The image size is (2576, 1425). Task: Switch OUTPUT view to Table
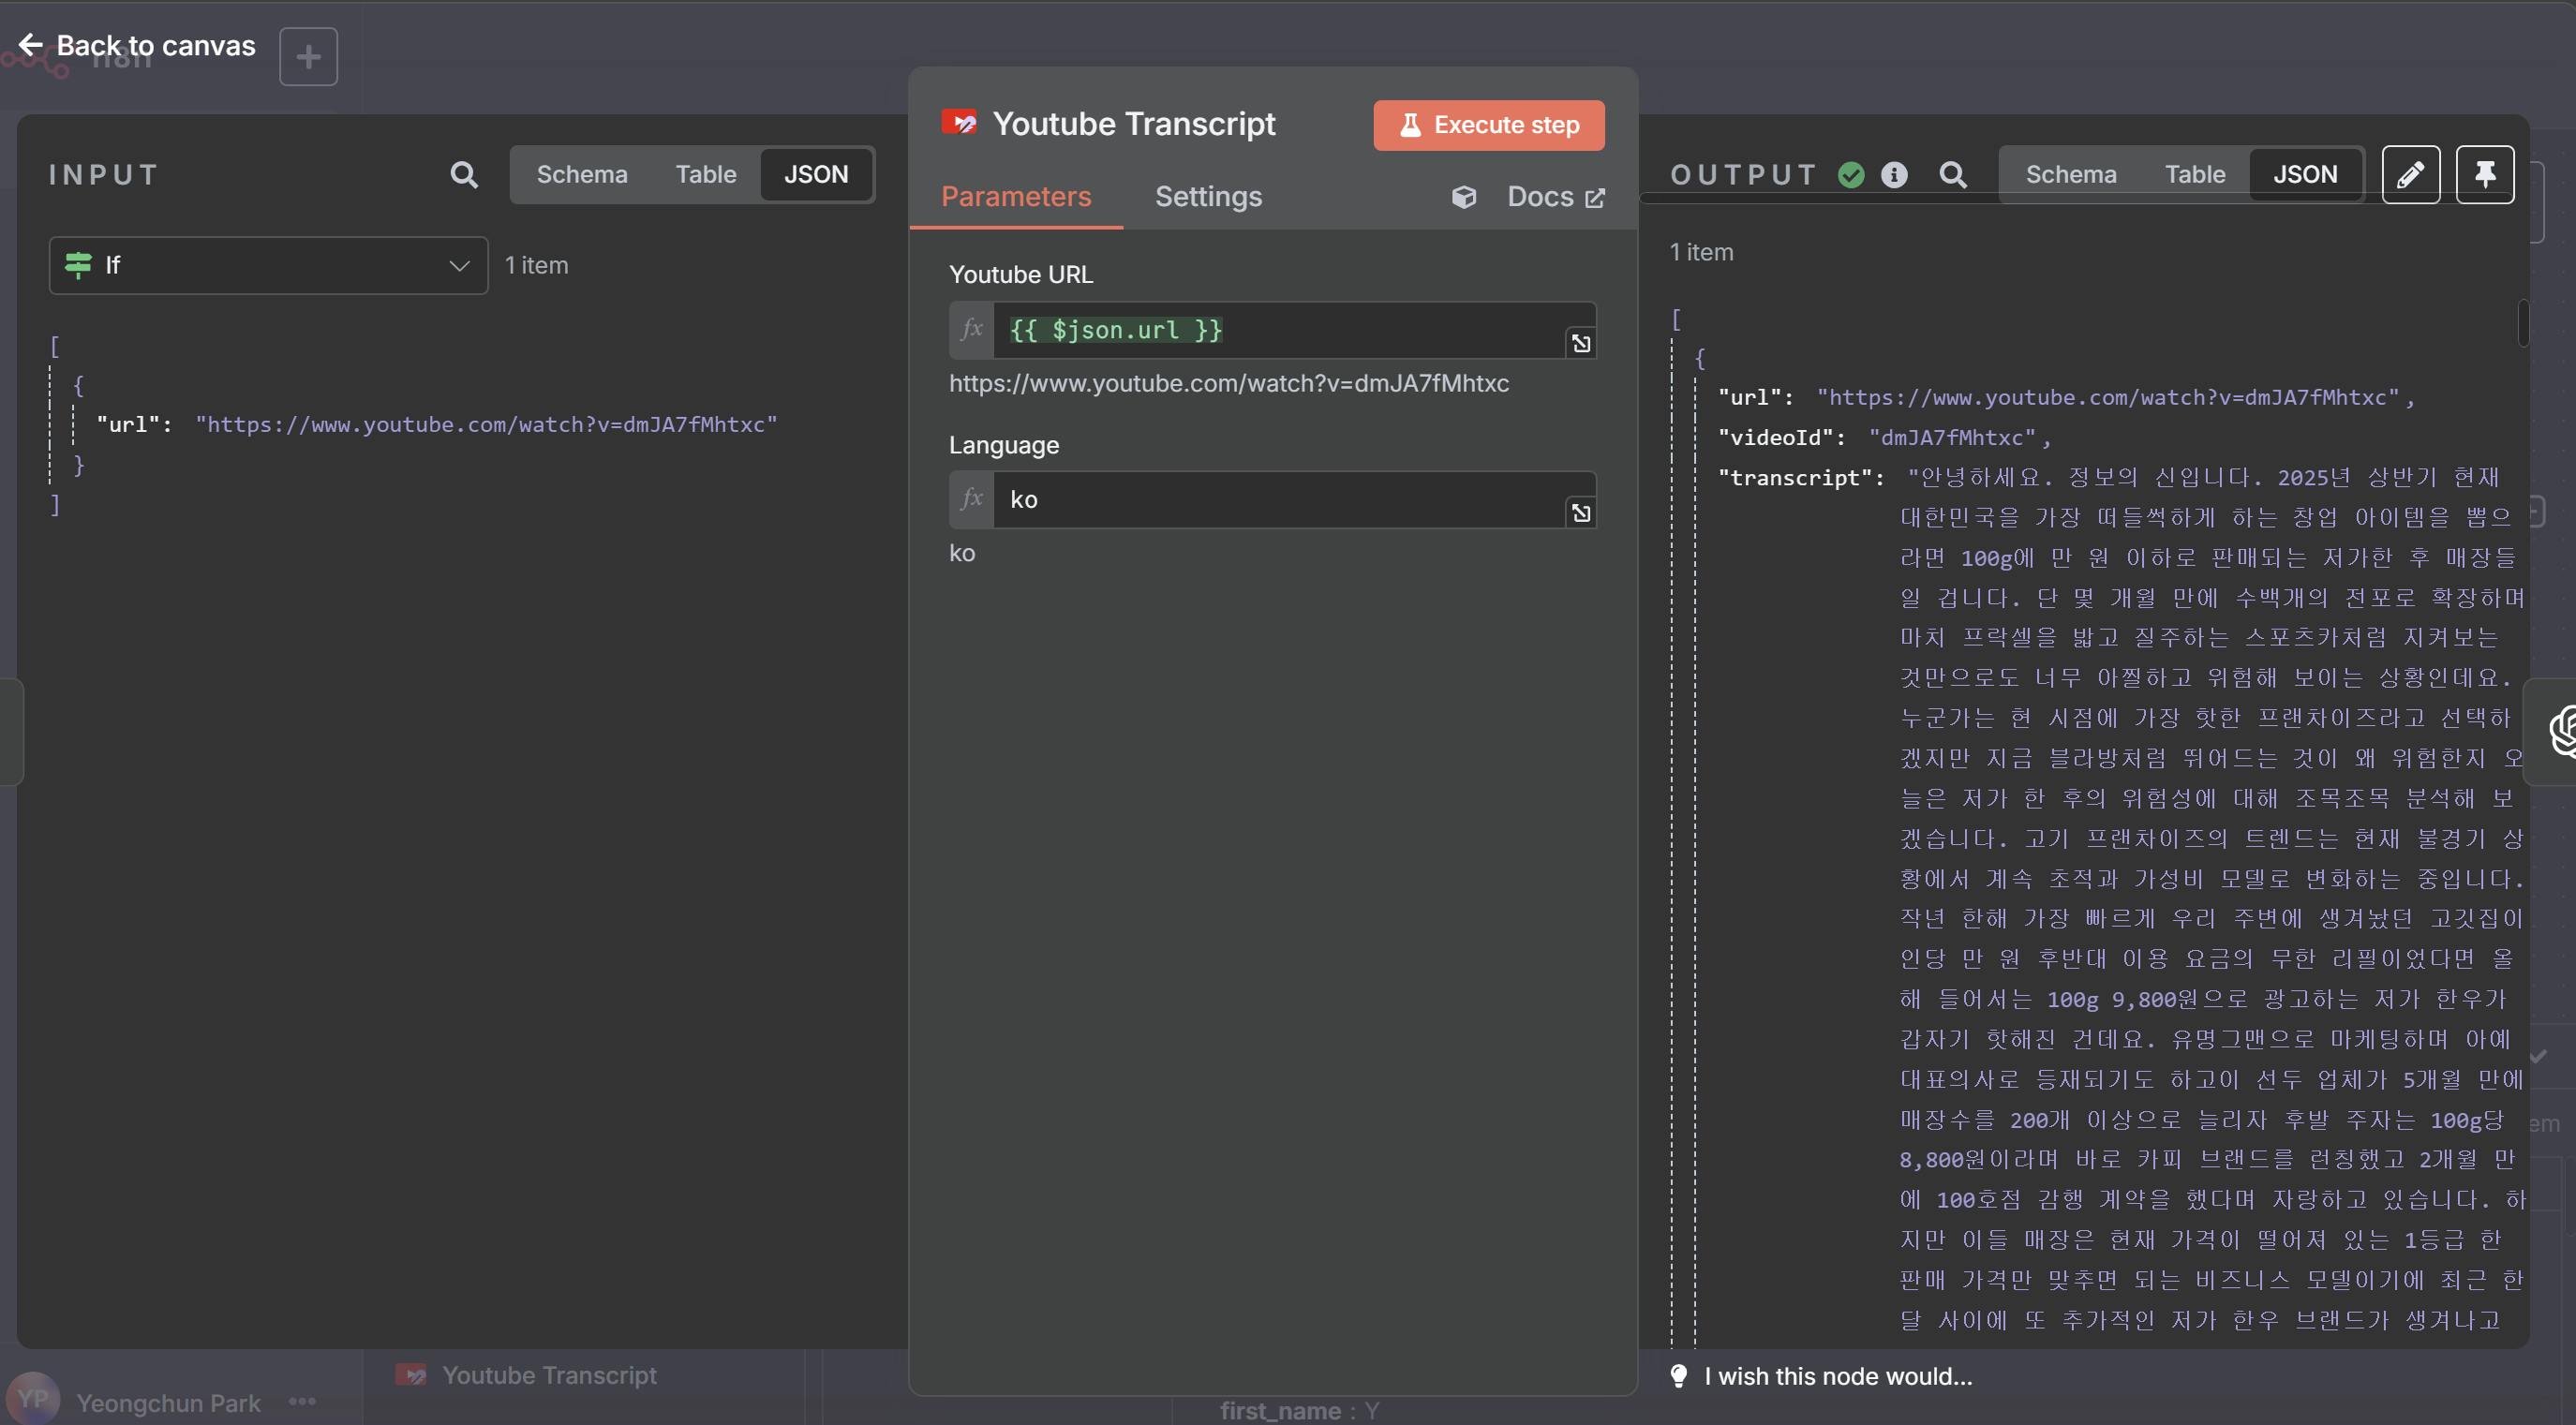click(x=2194, y=175)
